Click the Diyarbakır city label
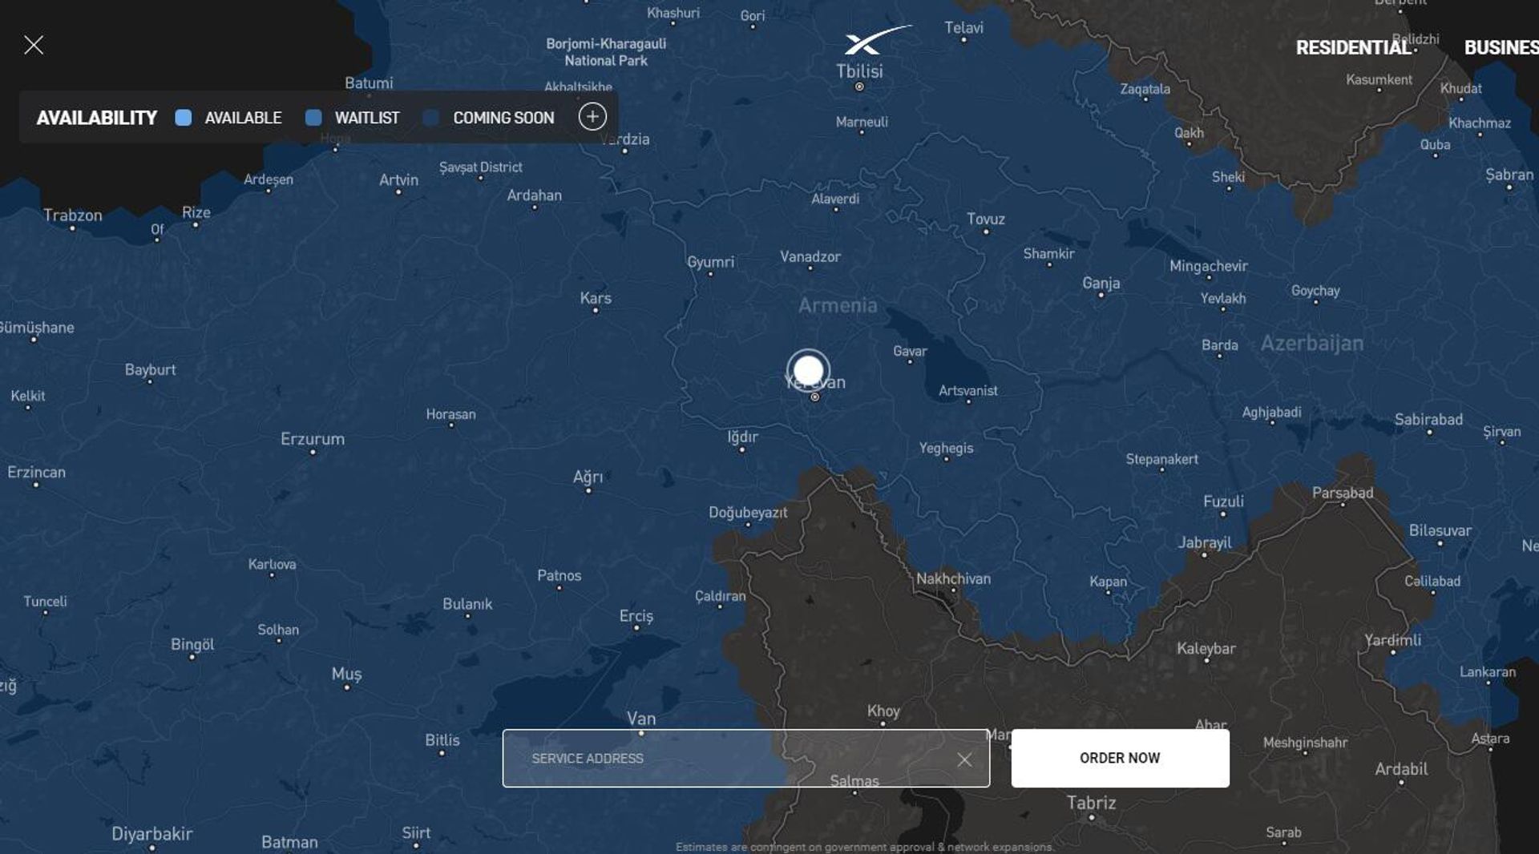 click(x=151, y=834)
